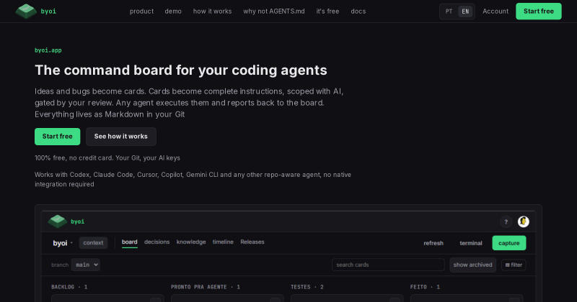
Task: Click the byoi logo inside demo board
Action: (66, 221)
